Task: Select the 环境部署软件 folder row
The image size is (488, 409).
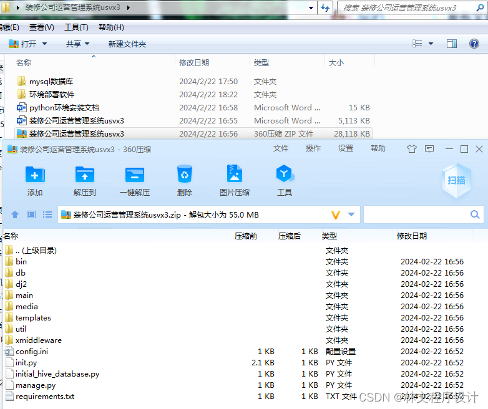Action: click(x=193, y=95)
